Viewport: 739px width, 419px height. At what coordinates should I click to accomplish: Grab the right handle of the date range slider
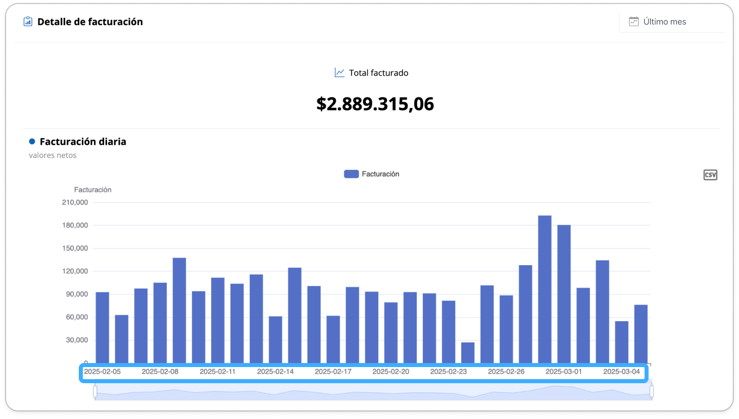coord(652,391)
